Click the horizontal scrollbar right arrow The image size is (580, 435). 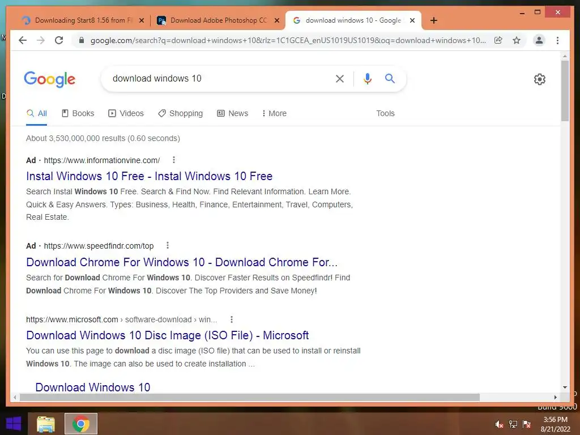coord(556,397)
